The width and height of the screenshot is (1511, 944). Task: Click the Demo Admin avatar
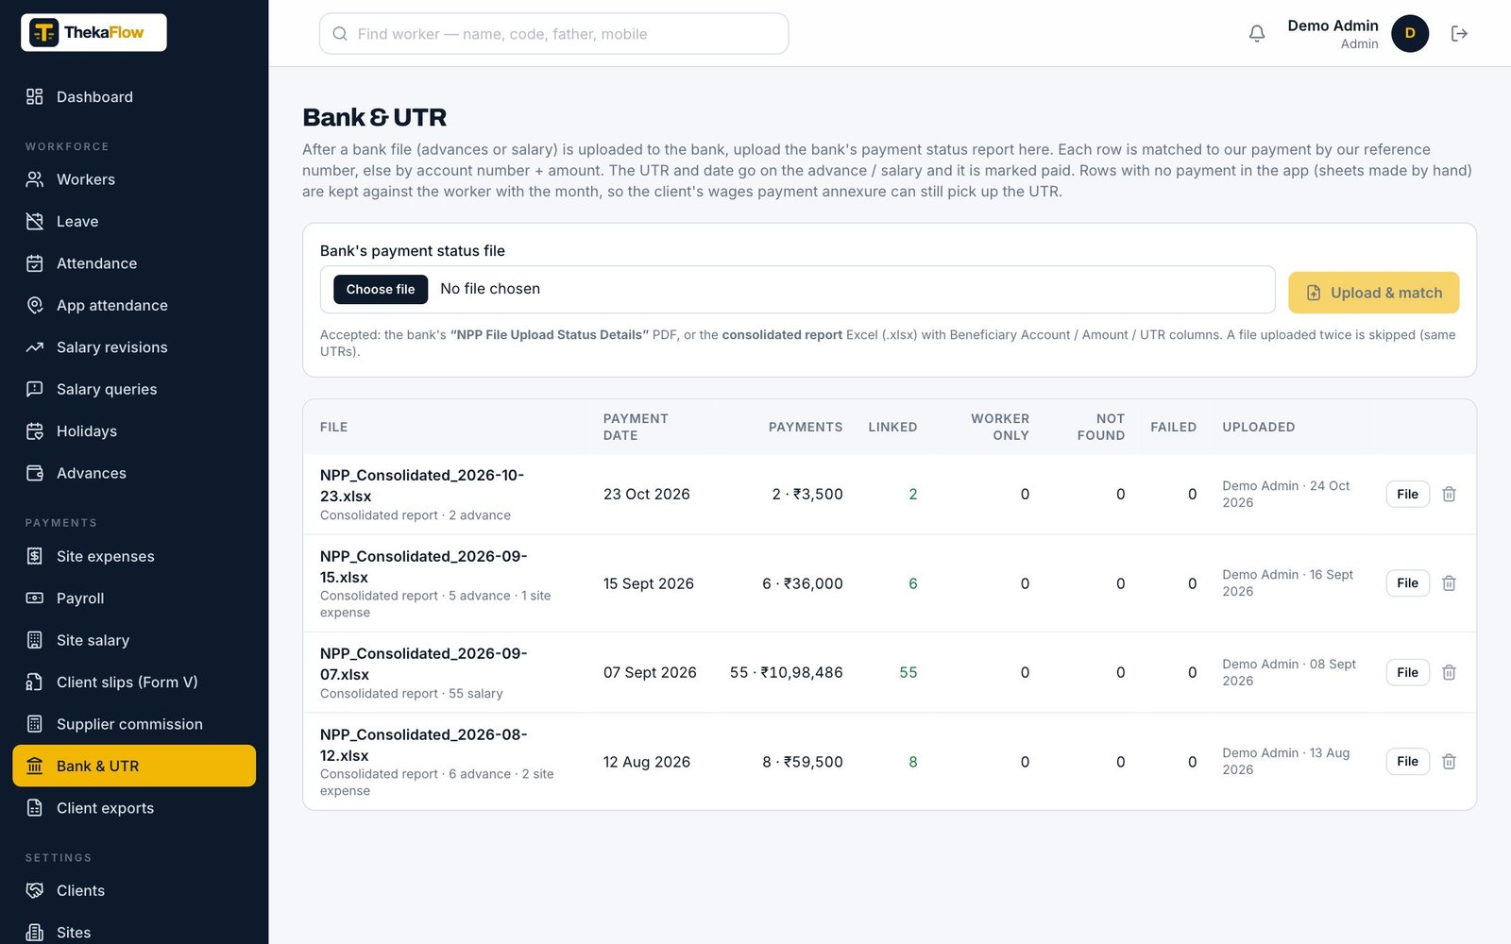tap(1409, 34)
